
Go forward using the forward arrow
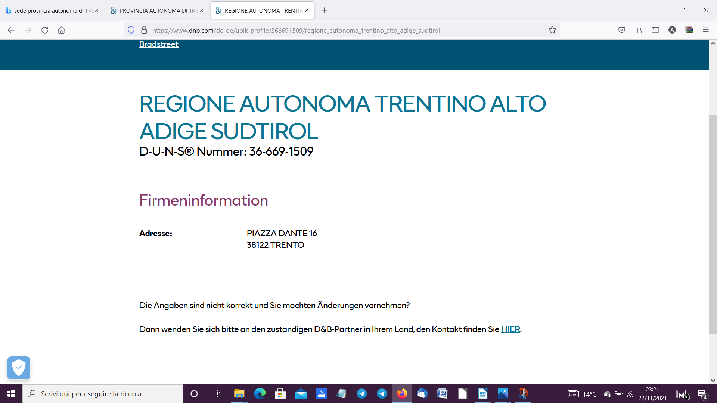click(x=28, y=30)
